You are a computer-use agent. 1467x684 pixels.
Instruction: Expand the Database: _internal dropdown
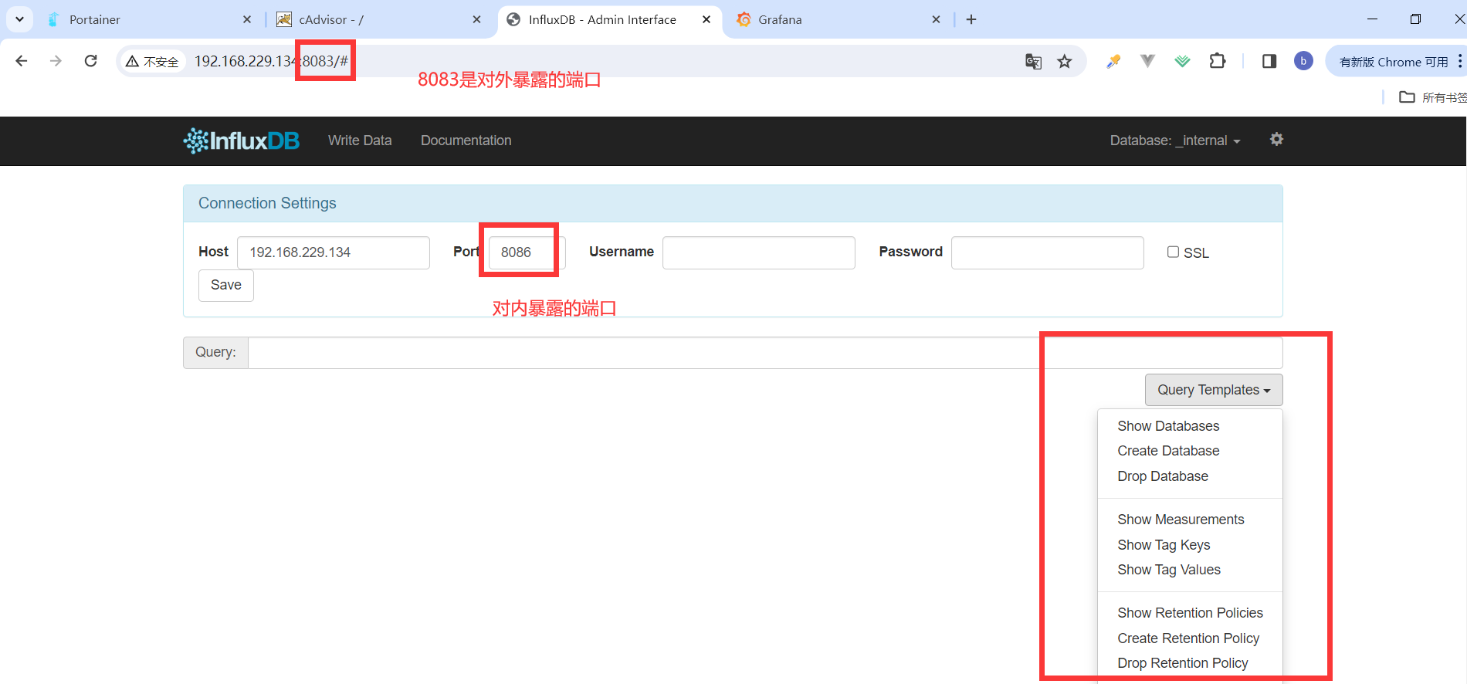coord(1175,141)
